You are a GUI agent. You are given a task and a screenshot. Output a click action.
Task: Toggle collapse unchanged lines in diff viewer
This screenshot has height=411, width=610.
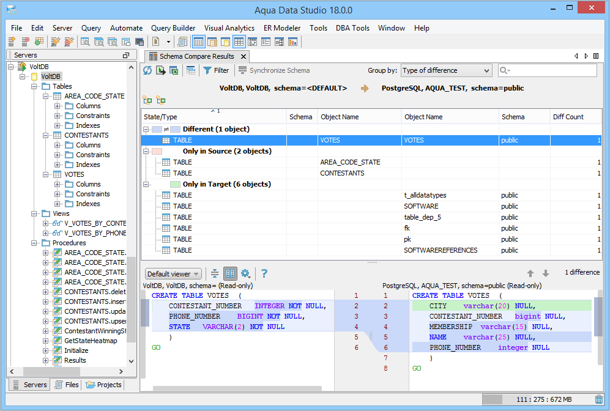tap(215, 274)
